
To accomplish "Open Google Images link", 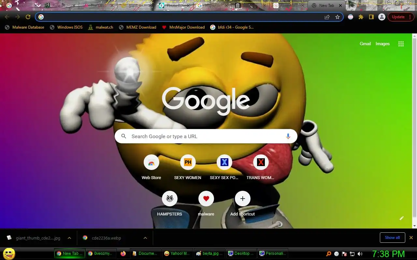I will [x=382, y=44].
